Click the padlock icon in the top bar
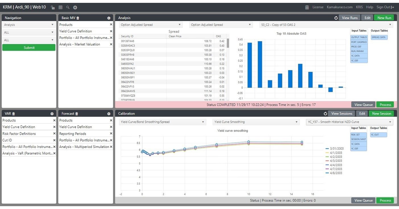 (53, 7)
